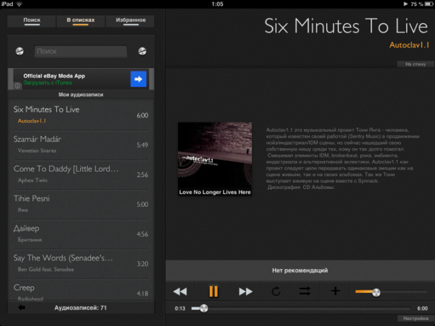
Task: Play Szamár Madár by Venetian Snares
Action: pyautogui.click(x=81, y=145)
